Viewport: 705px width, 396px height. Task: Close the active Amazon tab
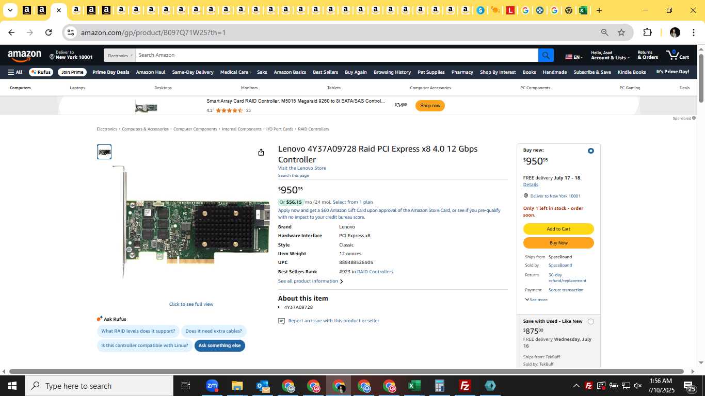point(59,10)
